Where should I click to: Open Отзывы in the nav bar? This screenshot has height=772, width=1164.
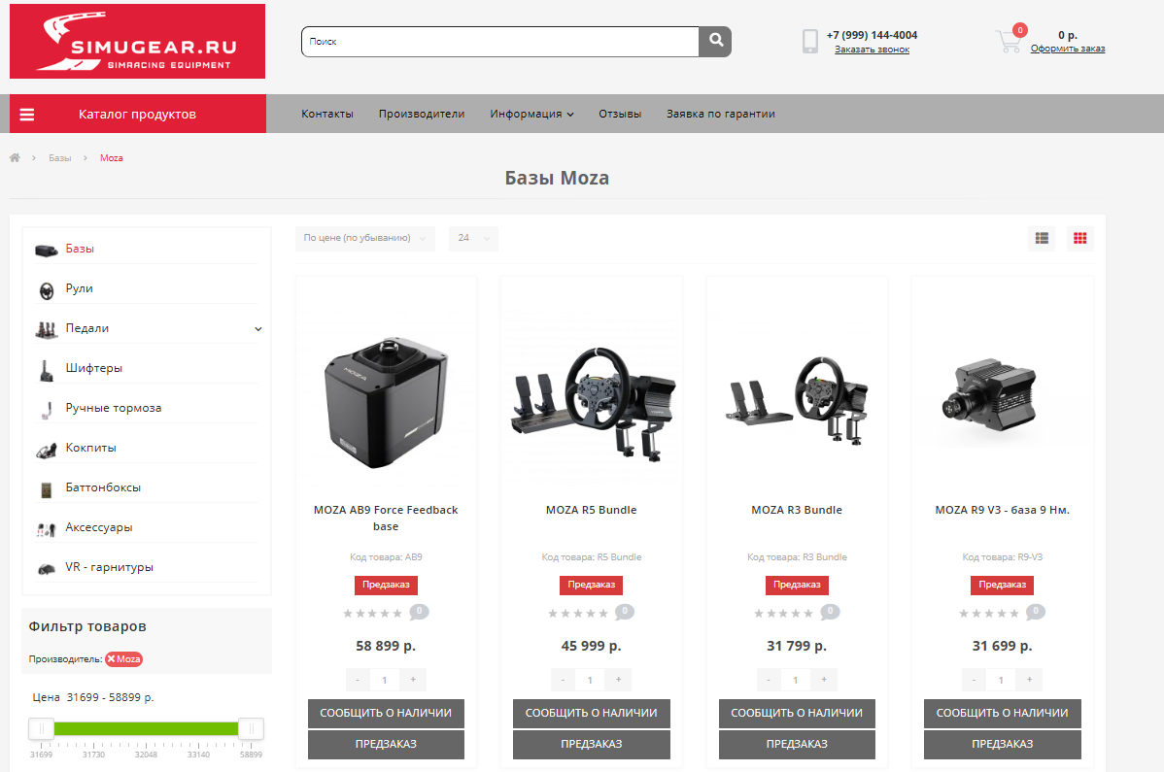620,115
